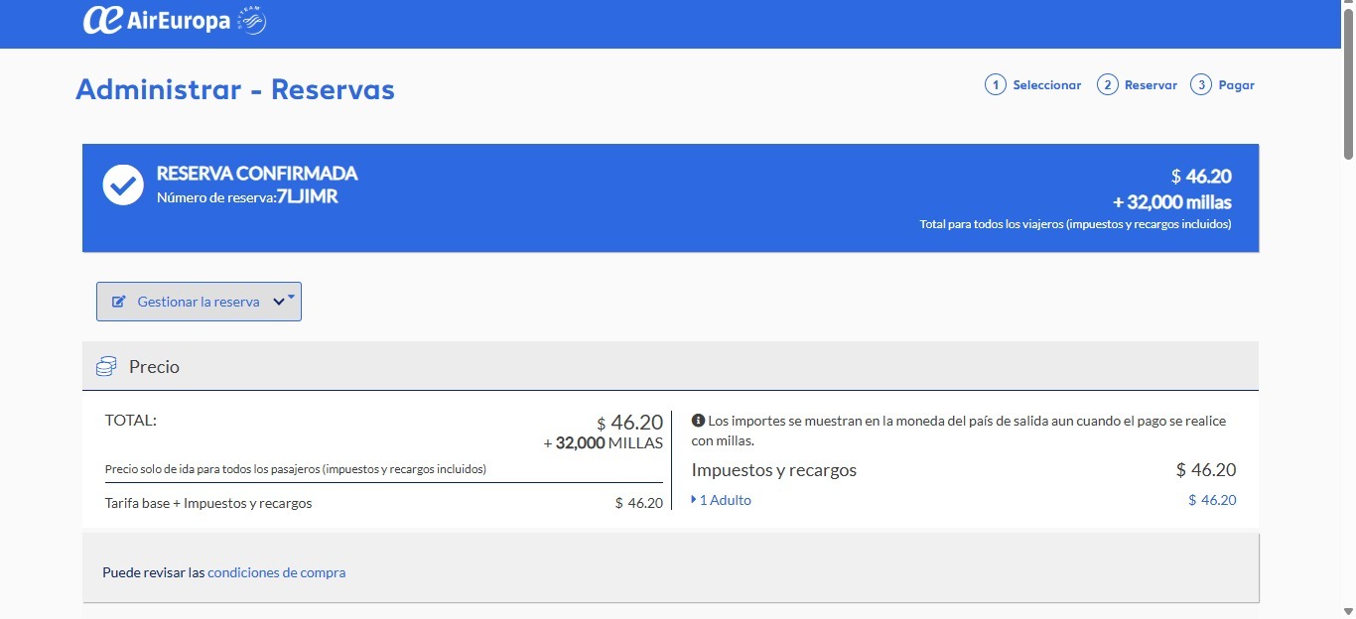1356x619 pixels.
Task: Click the chevron arrow on Gestionar la reserva
Action: coord(279,302)
